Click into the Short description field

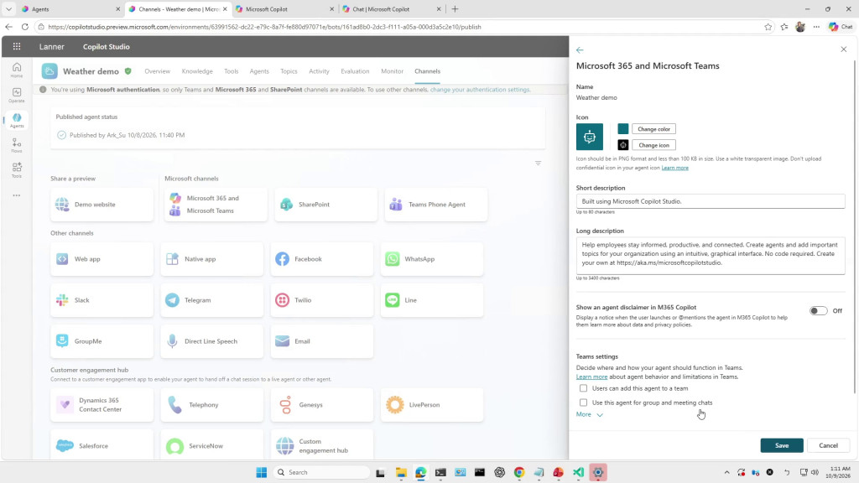pyautogui.click(x=711, y=201)
